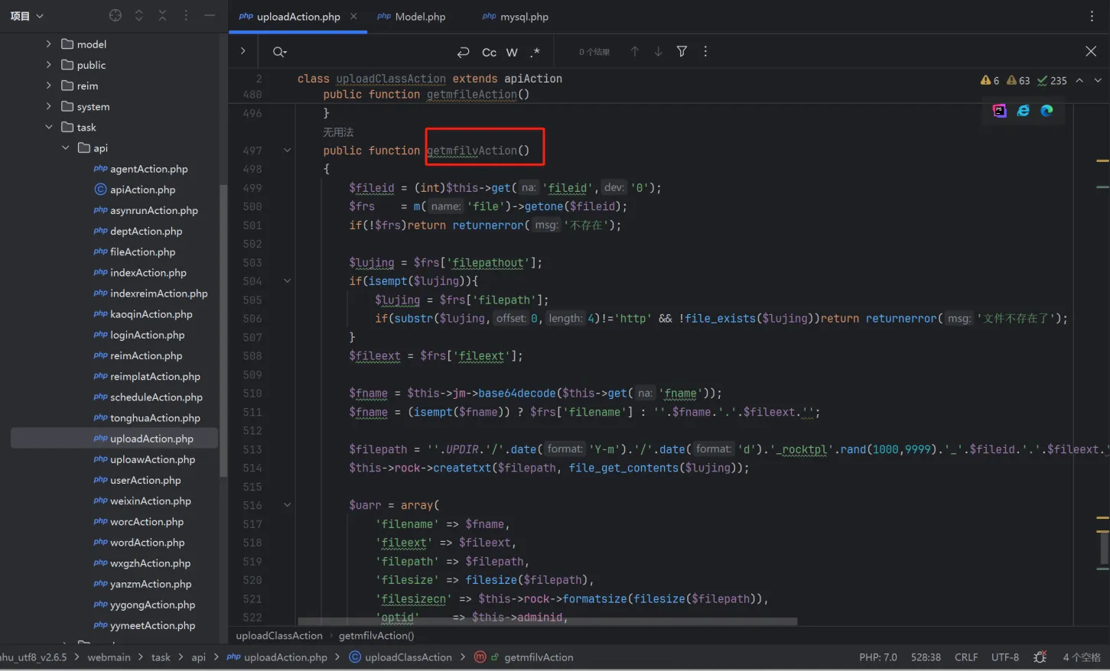Screen dimensions: 1110x671
Task: Collapse the task folder in project tree
Action: click(49, 127)
